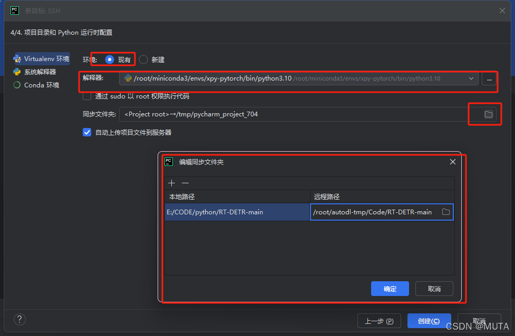Viewport: 515px width, 336px height.
Task: Click the minus icon to remove mapping
Action: click(x=185, y=183)
